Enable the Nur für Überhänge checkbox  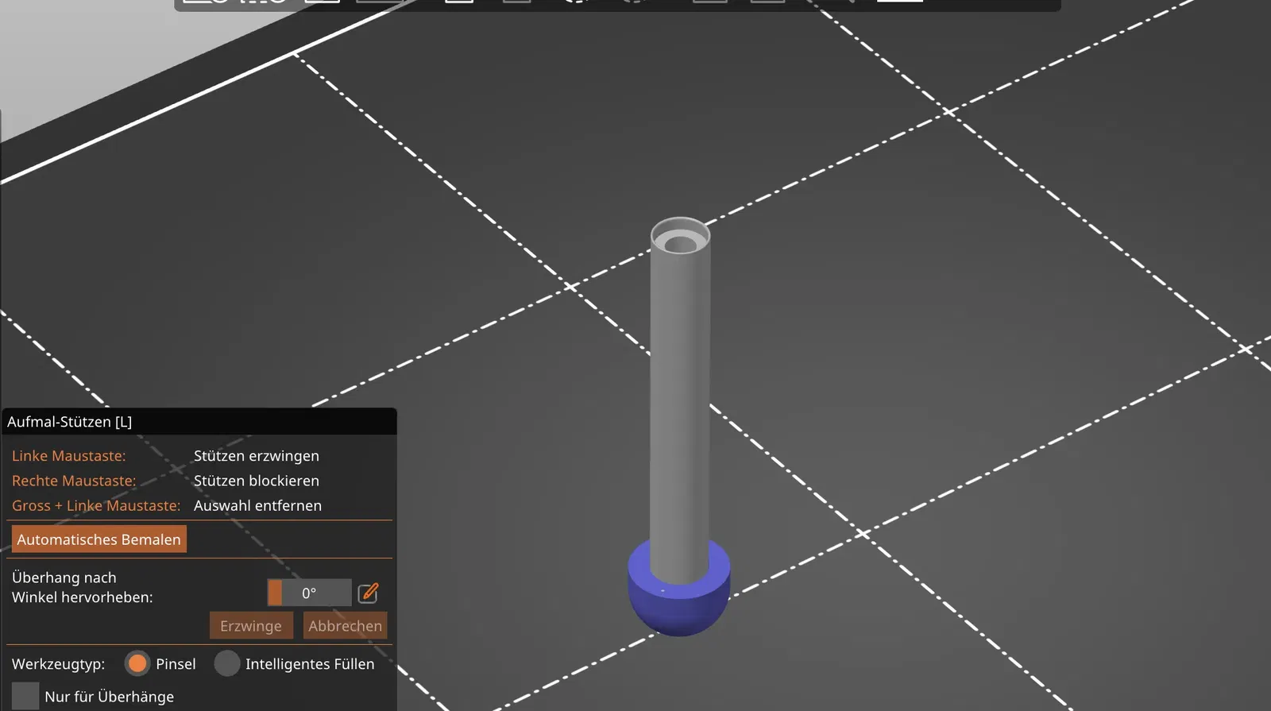pyautogui.click(x=25, y=696)
